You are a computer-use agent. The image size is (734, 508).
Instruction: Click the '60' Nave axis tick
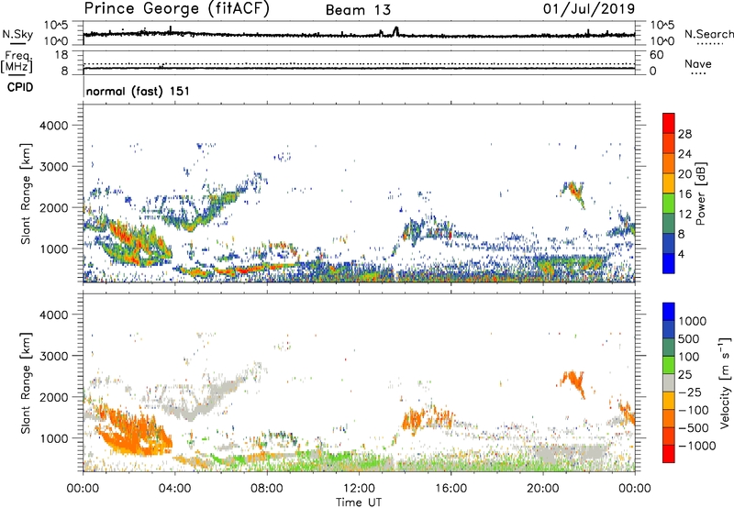pyautogui.click(x=657, y=55)
